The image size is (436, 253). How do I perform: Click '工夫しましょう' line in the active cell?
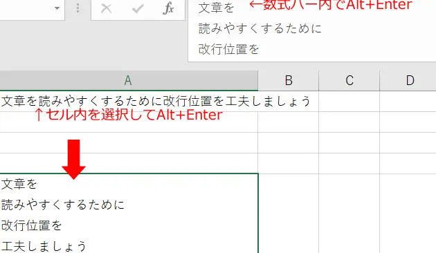coord(44,246)
